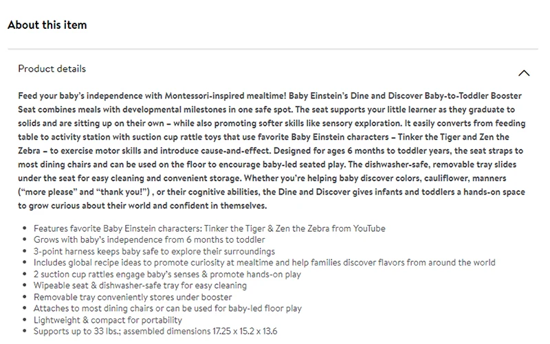Click the Wipeable seat & dishwasher-safe tray bullet
Screen dimensions: 550x344
point(140,286)
